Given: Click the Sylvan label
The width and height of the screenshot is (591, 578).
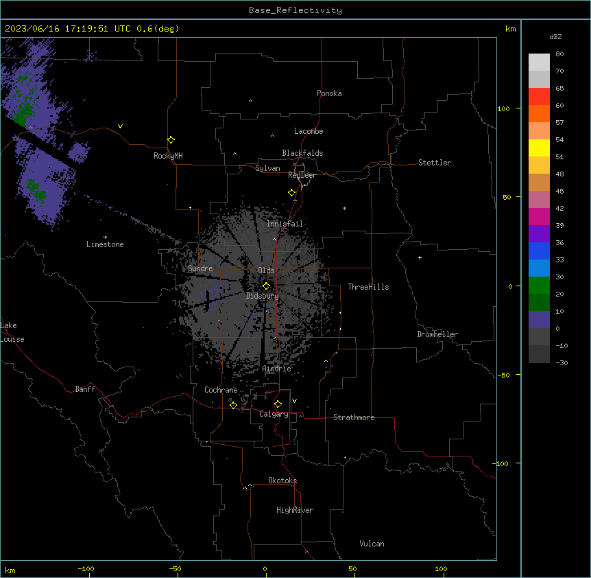Looking at the screenshot, I should (267, 168).
